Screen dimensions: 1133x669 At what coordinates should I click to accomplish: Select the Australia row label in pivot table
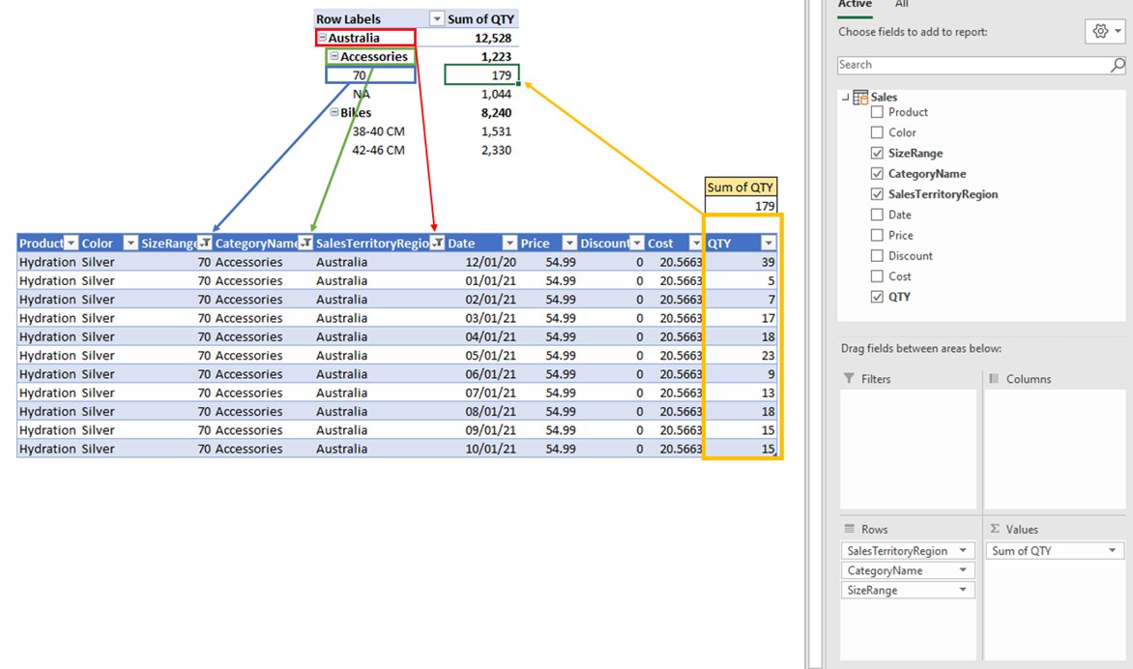[x=354, y=38]
